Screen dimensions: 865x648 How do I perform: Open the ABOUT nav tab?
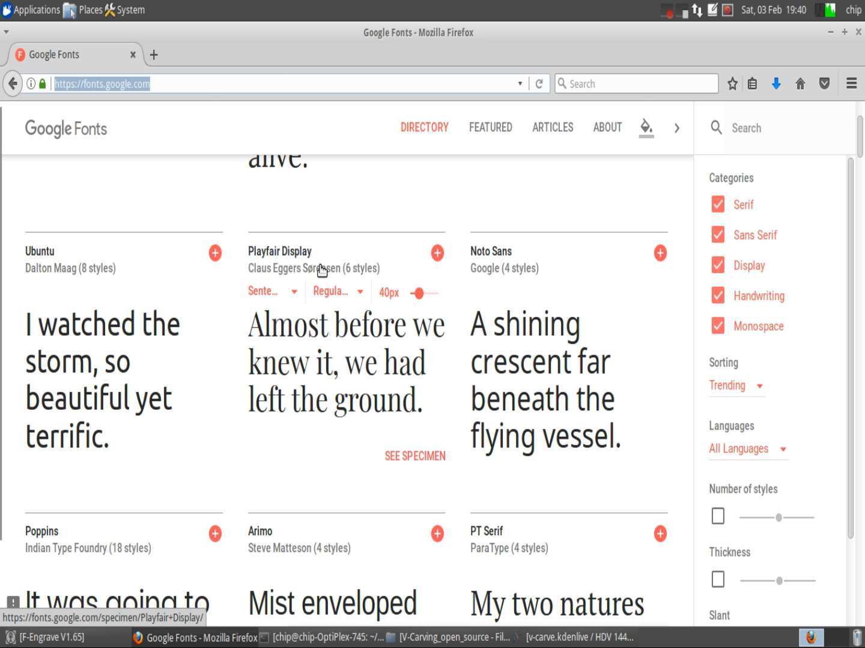[x=607, y=127]
